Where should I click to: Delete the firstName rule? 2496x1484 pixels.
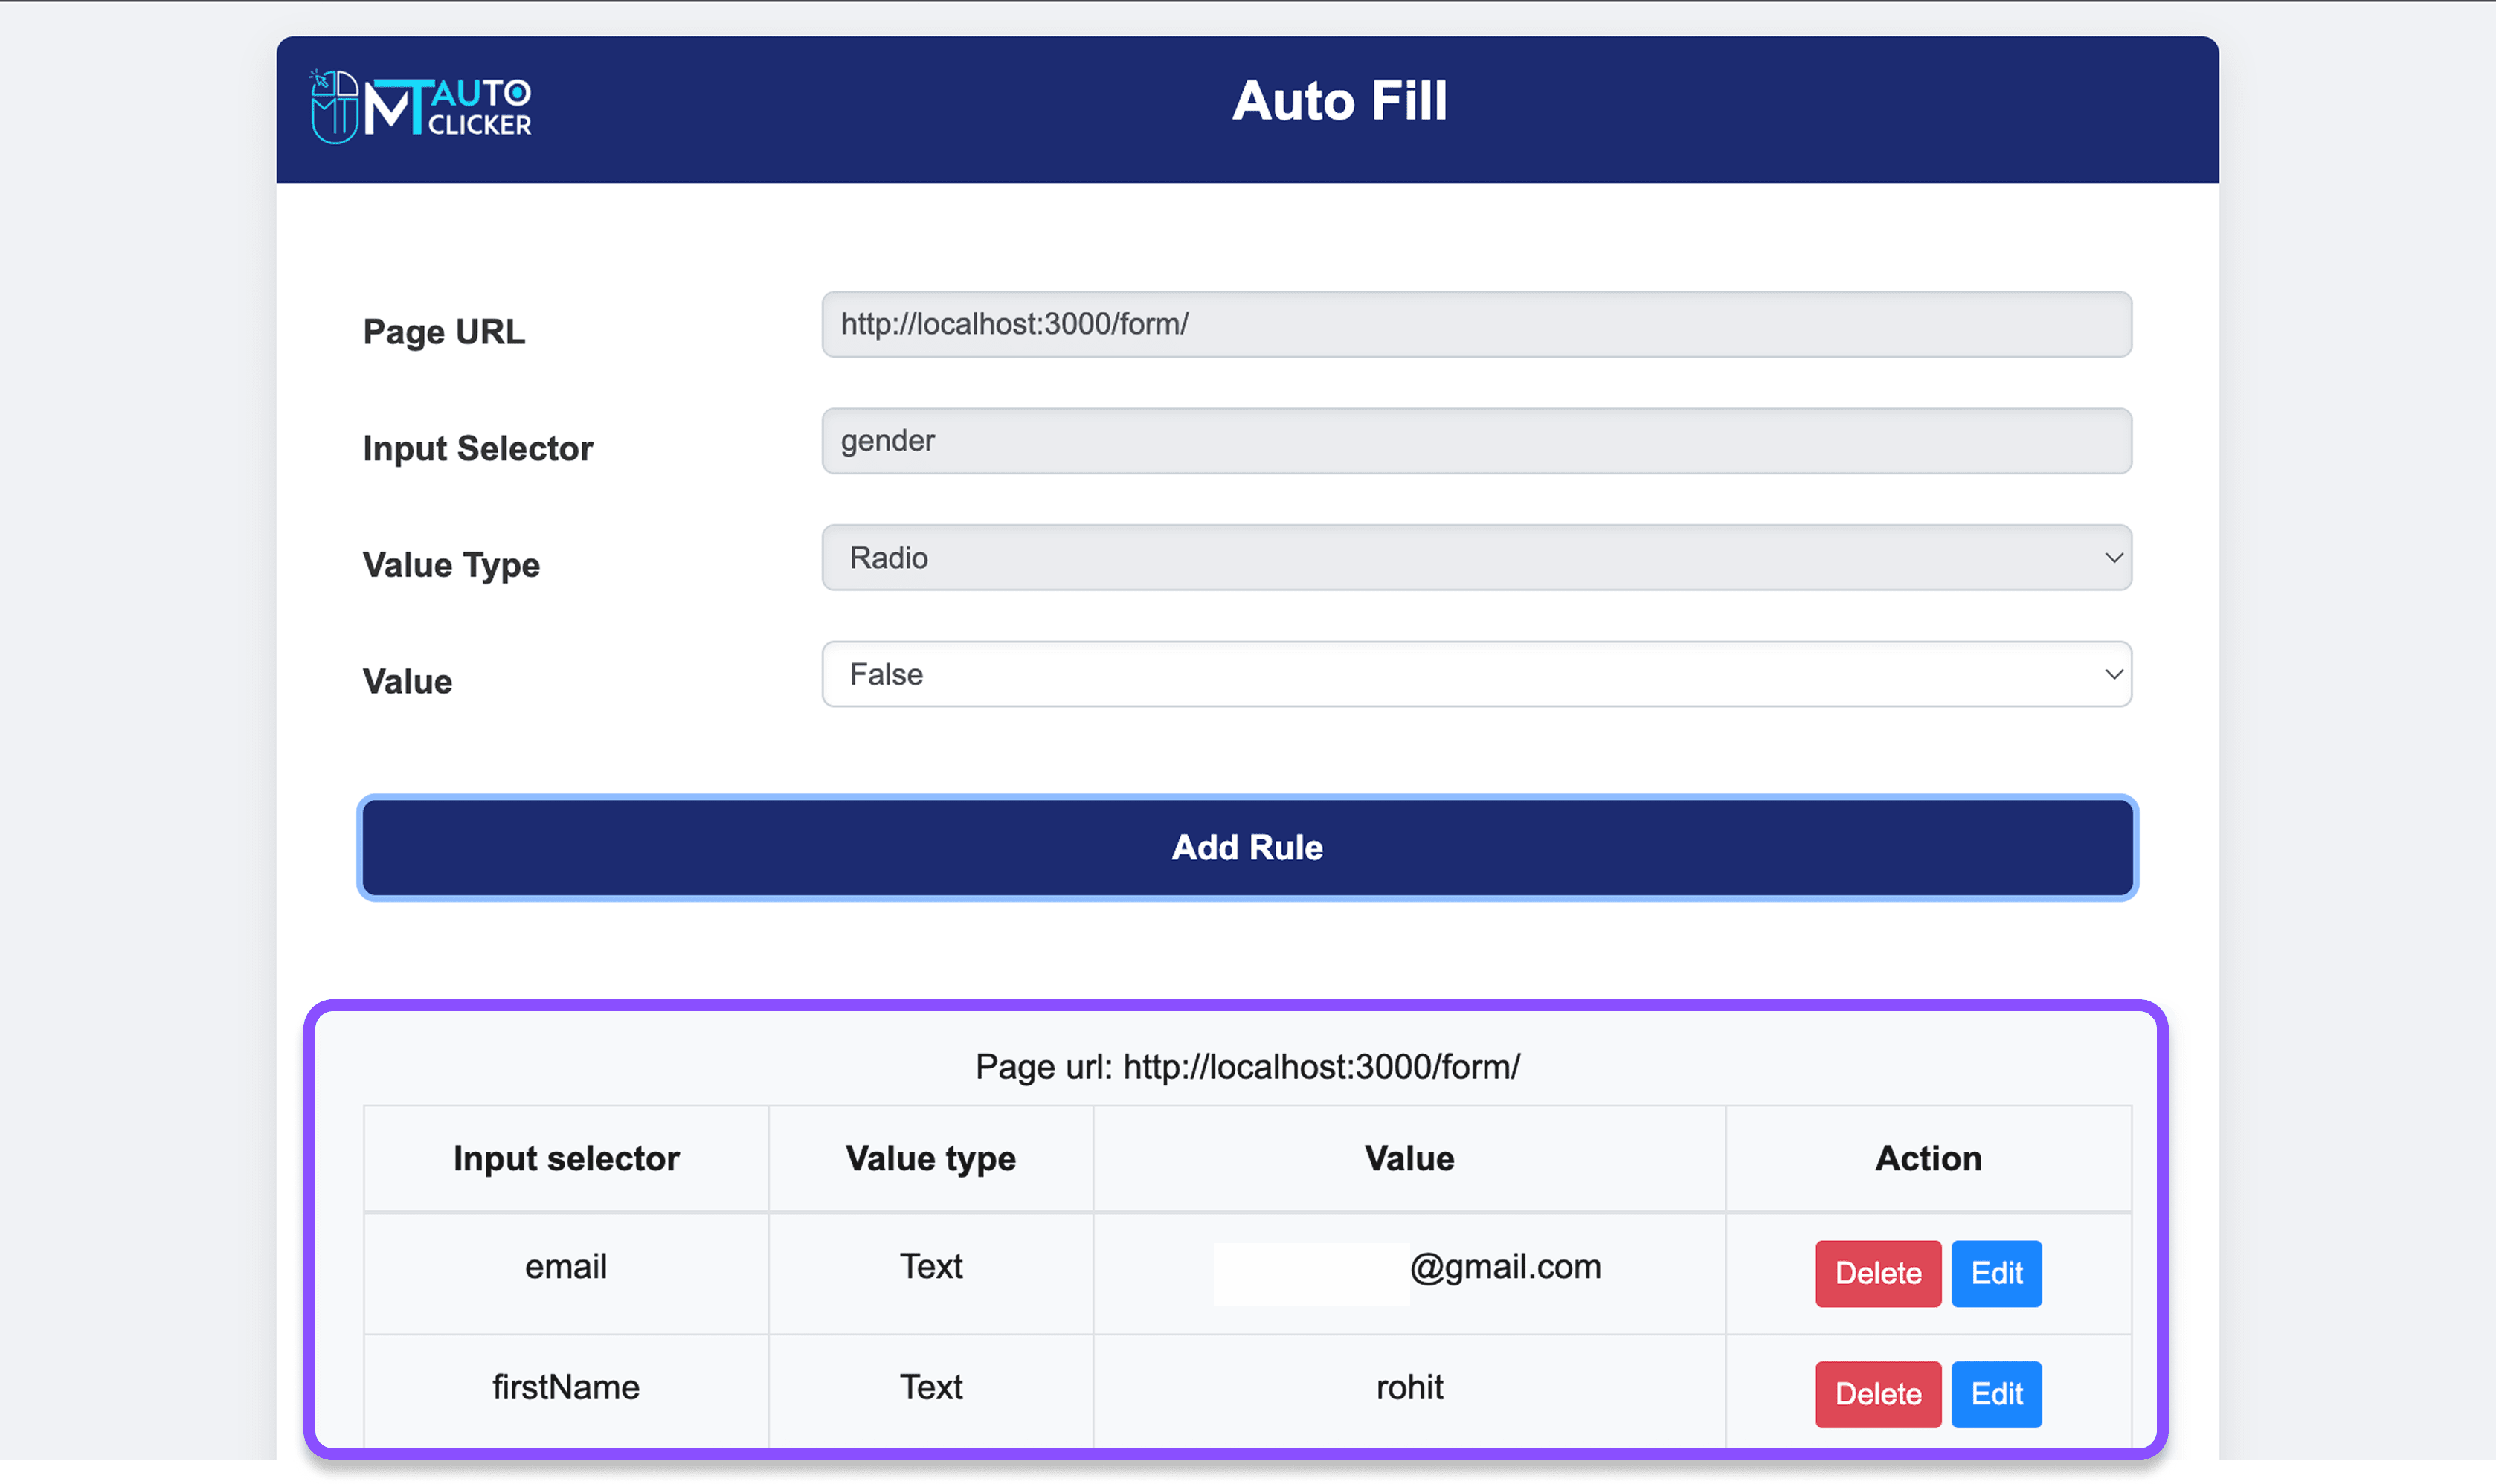1876,1394
